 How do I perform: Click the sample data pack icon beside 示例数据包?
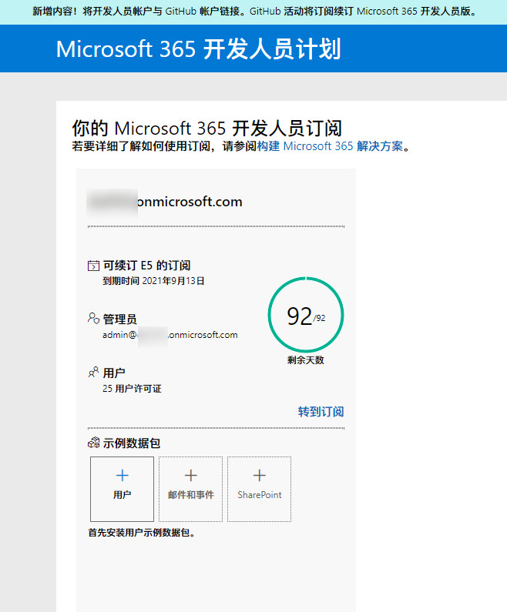click(x=93, y=443)
